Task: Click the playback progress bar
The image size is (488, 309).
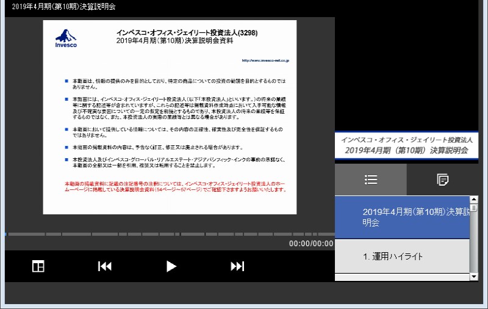Action: (x=170, y=234)
